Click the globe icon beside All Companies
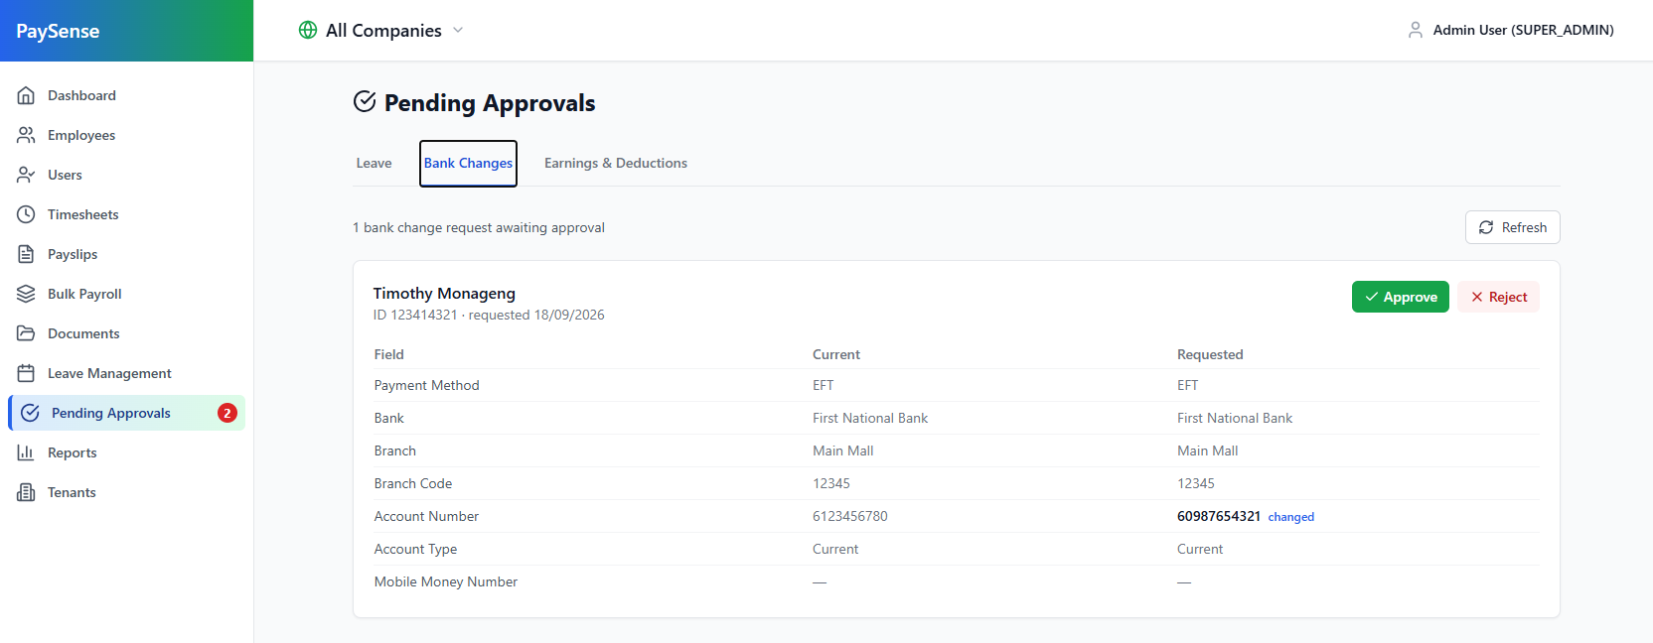Image resolution: width=1653 pixels, height=643 pixels. tap(308, 30)
